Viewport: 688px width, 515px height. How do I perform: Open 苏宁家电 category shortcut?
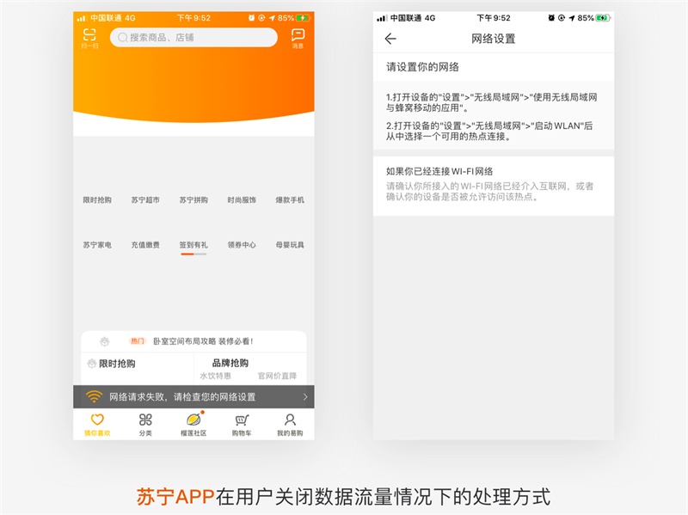click(x=97, y=245)
